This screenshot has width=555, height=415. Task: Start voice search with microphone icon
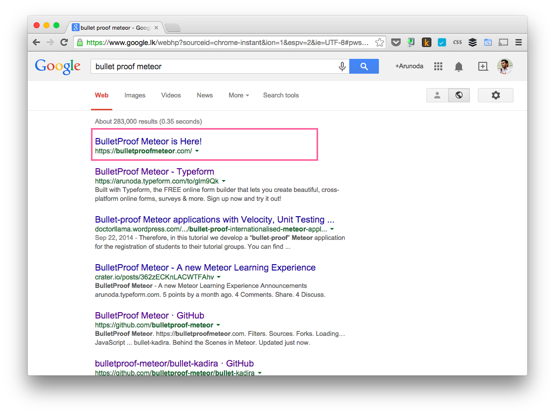(342, 66)
